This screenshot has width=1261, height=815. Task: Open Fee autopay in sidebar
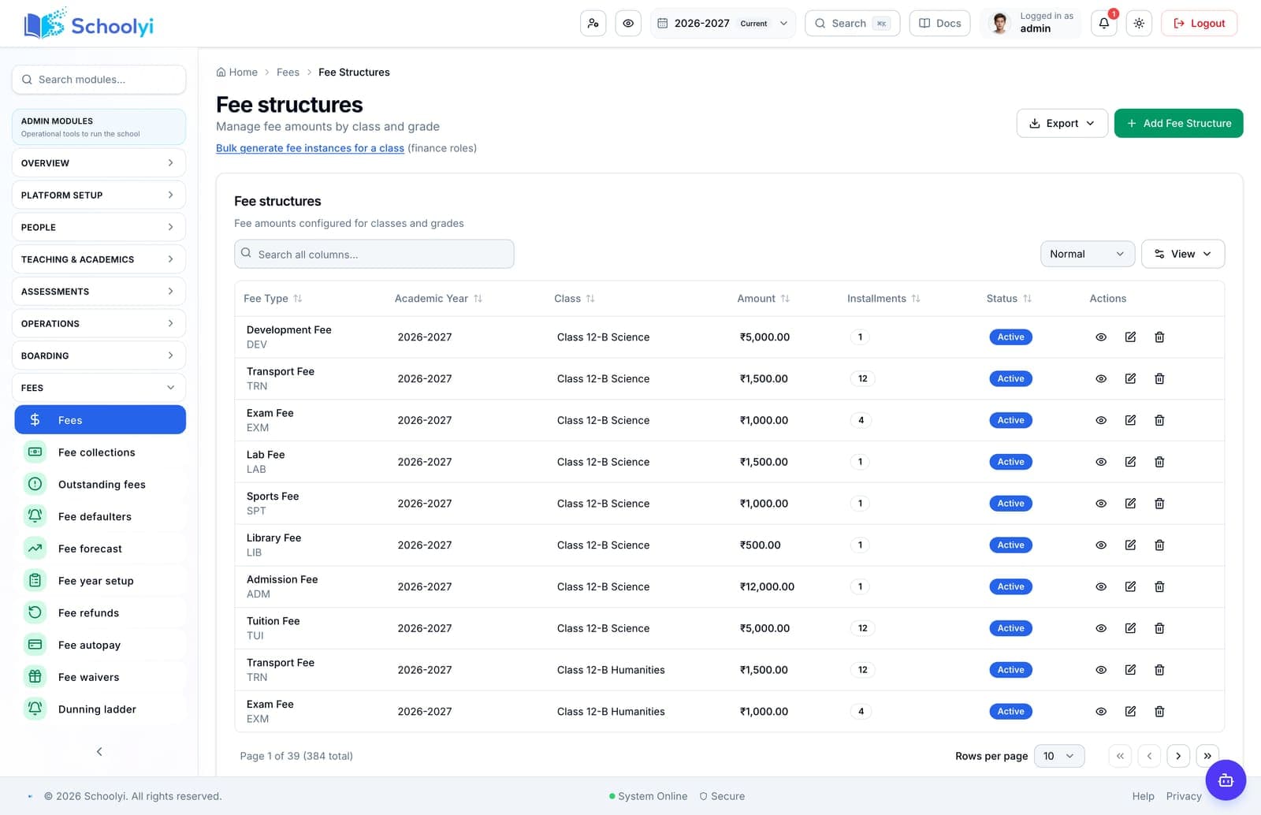pyautogui.click(x=100, y=645)
